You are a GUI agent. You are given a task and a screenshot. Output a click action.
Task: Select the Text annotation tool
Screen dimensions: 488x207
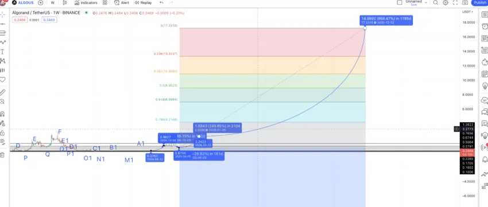[x=3, y=52]
